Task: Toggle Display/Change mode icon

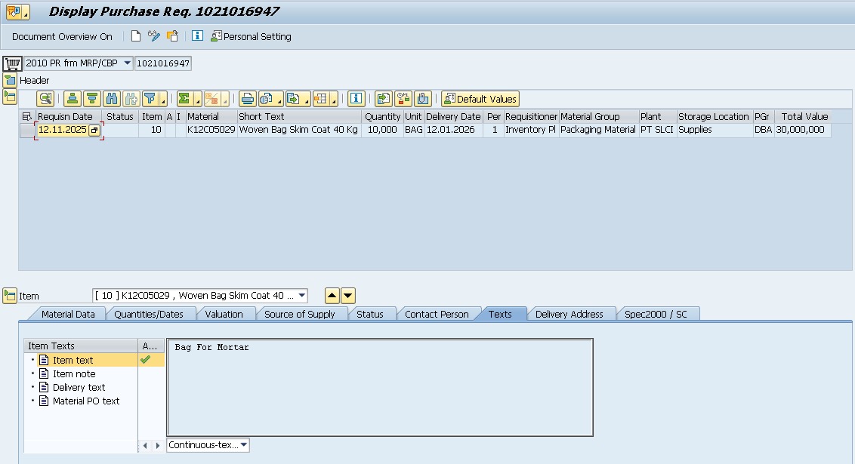Action: pyautogui.click(x=154, y=36)
